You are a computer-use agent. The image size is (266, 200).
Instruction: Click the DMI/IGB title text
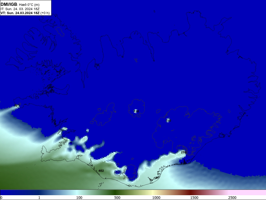click(x=9, y=5)
